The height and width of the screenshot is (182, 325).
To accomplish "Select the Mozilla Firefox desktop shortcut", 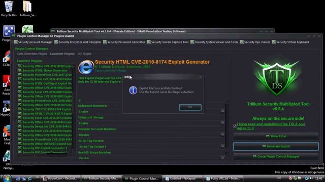I will (x=7, y=134).
